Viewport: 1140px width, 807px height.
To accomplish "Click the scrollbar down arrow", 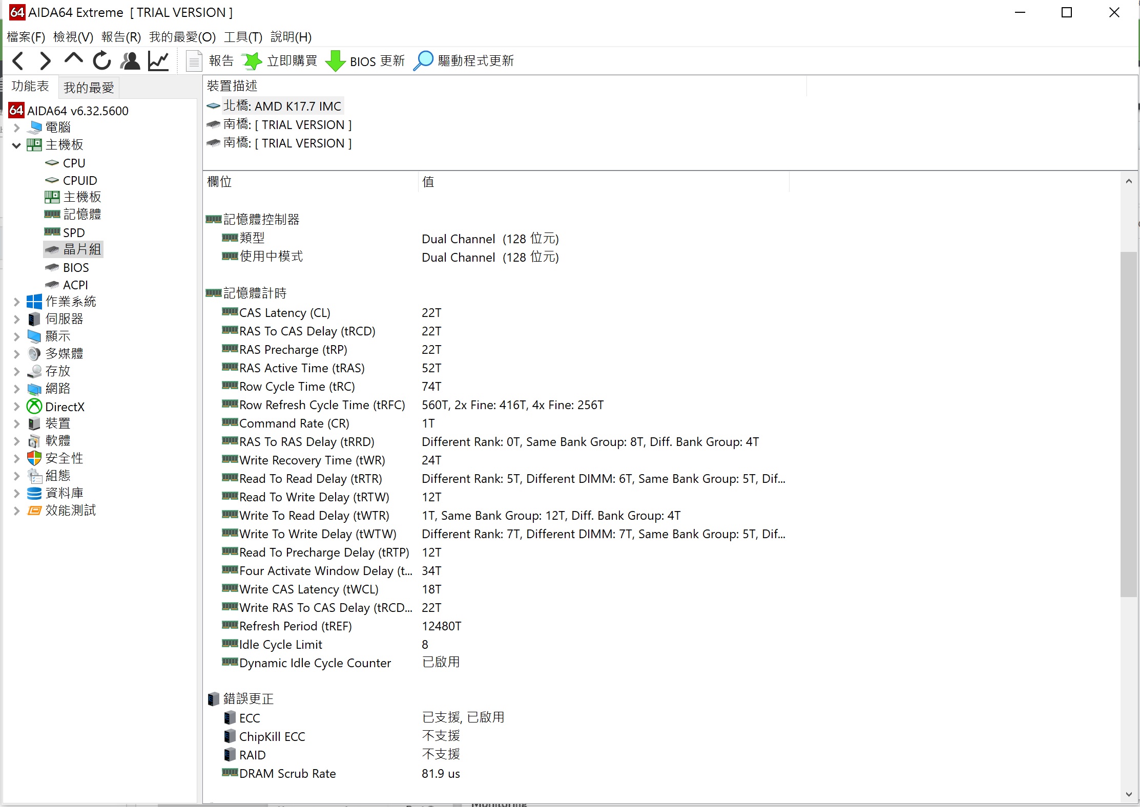I will click(1129, 794).
